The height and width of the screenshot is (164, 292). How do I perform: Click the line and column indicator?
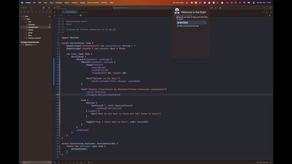262,162
